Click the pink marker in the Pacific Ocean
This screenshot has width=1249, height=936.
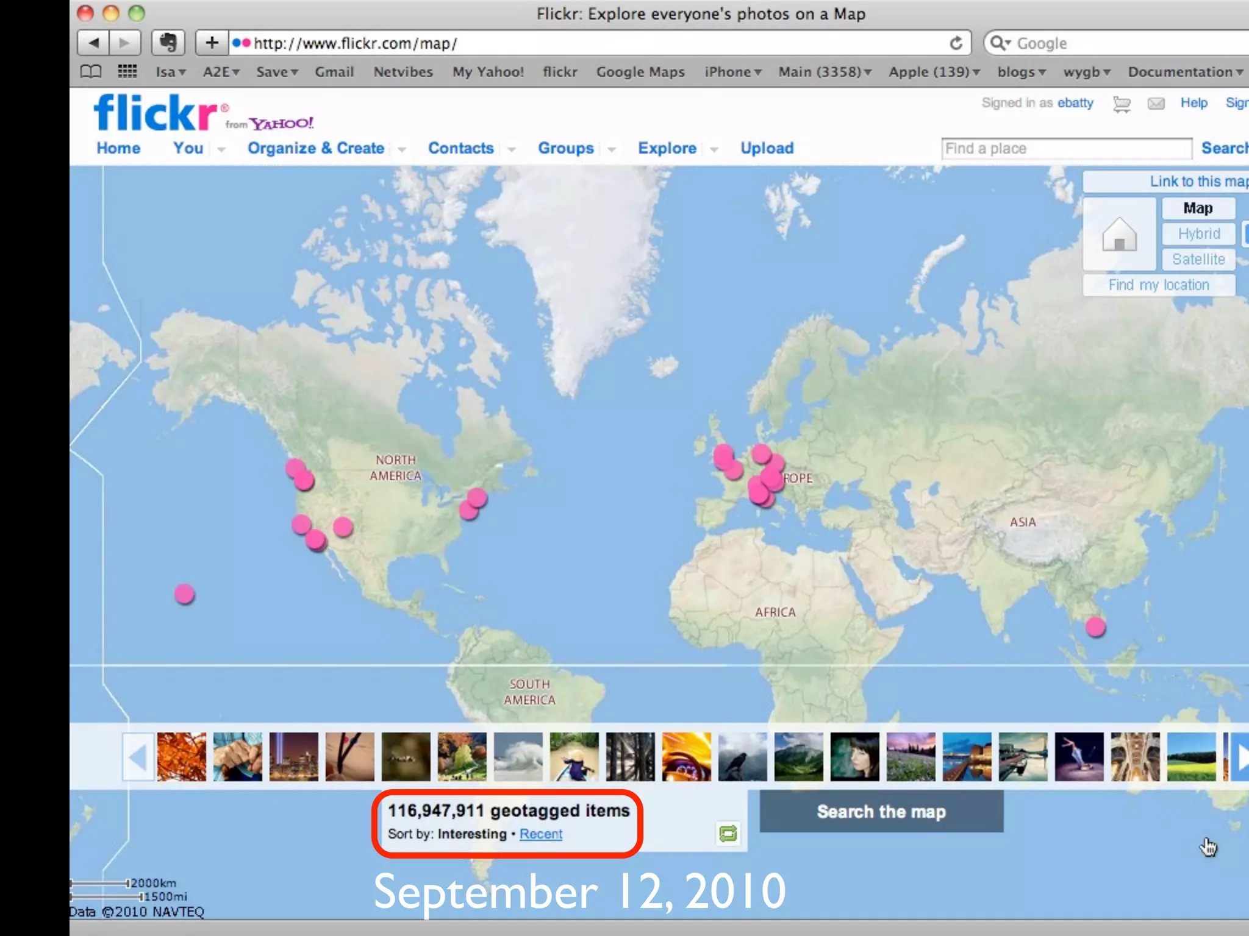(x=184, y=594)
